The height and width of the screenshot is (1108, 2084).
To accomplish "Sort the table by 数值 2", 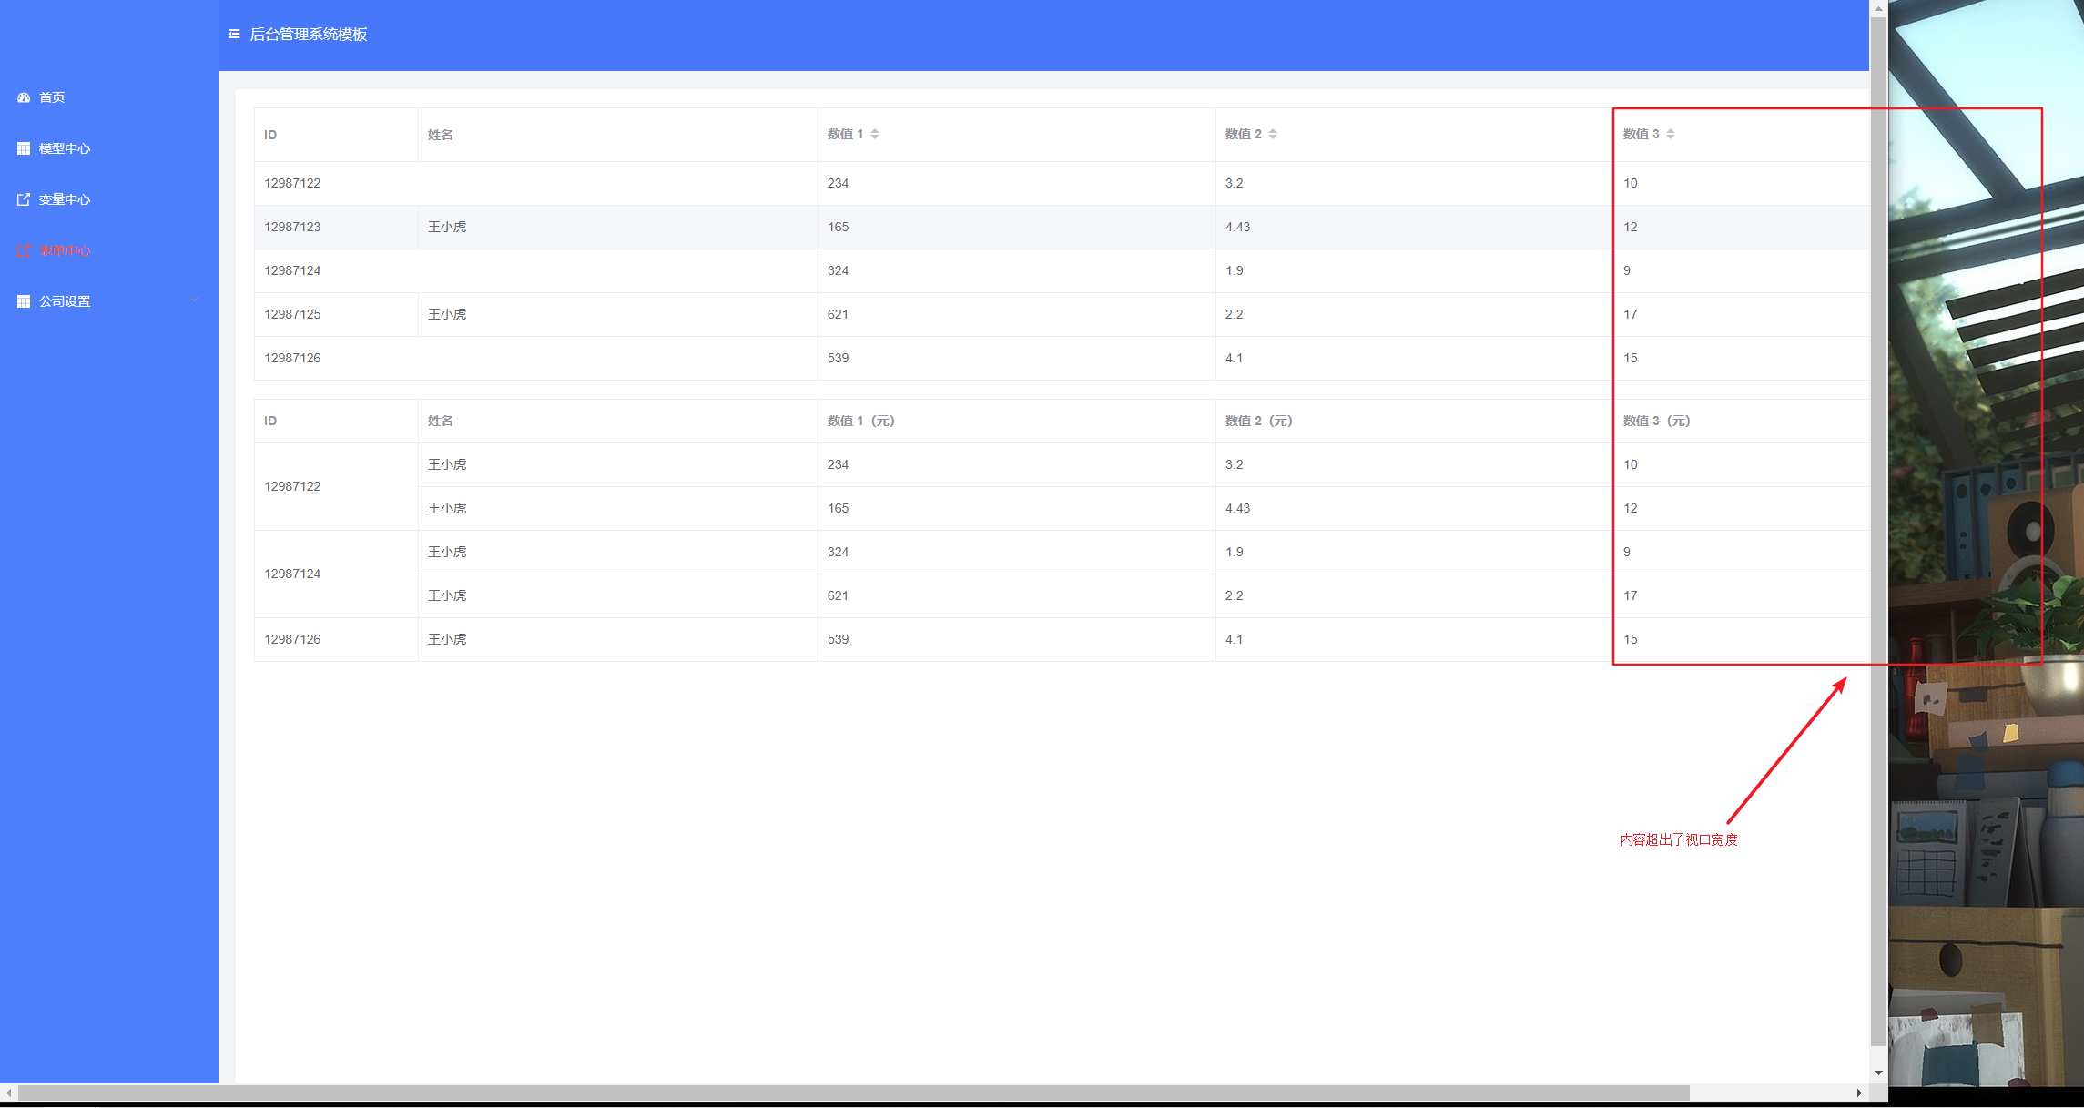I will pos(1273,134).
